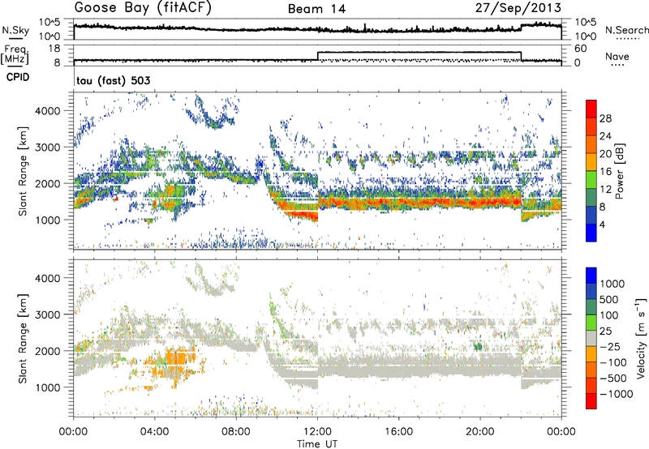
Task: Click 'Slant Range [km]' label of the velocity panel
Action: (x=23, y=339)
